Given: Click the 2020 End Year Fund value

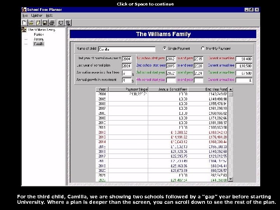Looking at the screenshot, I should click(219, 171).
